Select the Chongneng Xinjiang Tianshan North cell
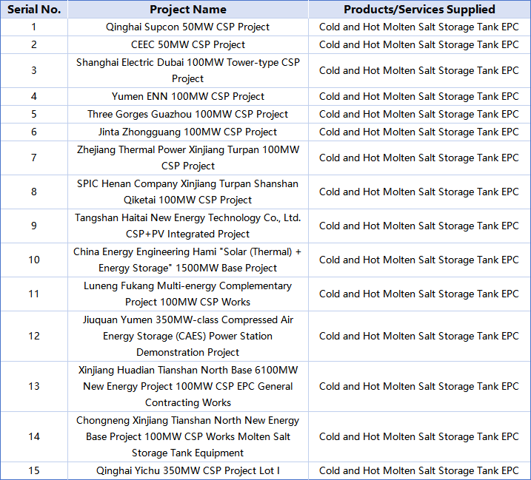This screenshot has width=531, height=480. pyautogui.click(x=188, y=436)
